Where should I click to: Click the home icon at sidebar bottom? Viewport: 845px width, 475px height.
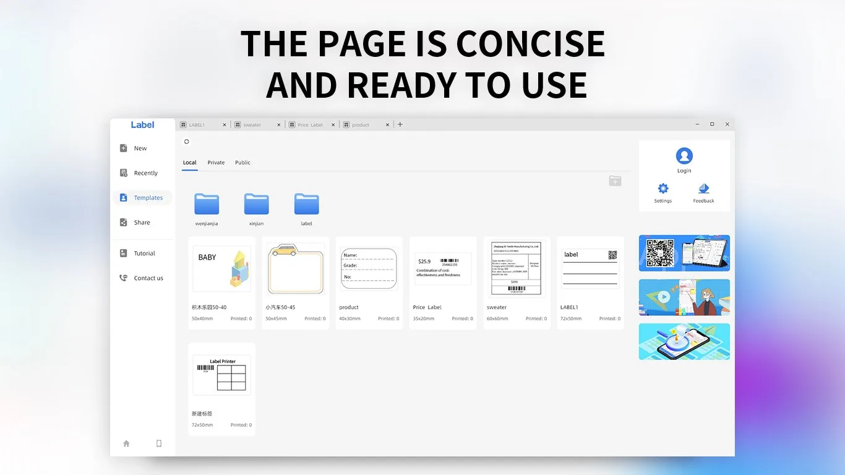[126, 443]
